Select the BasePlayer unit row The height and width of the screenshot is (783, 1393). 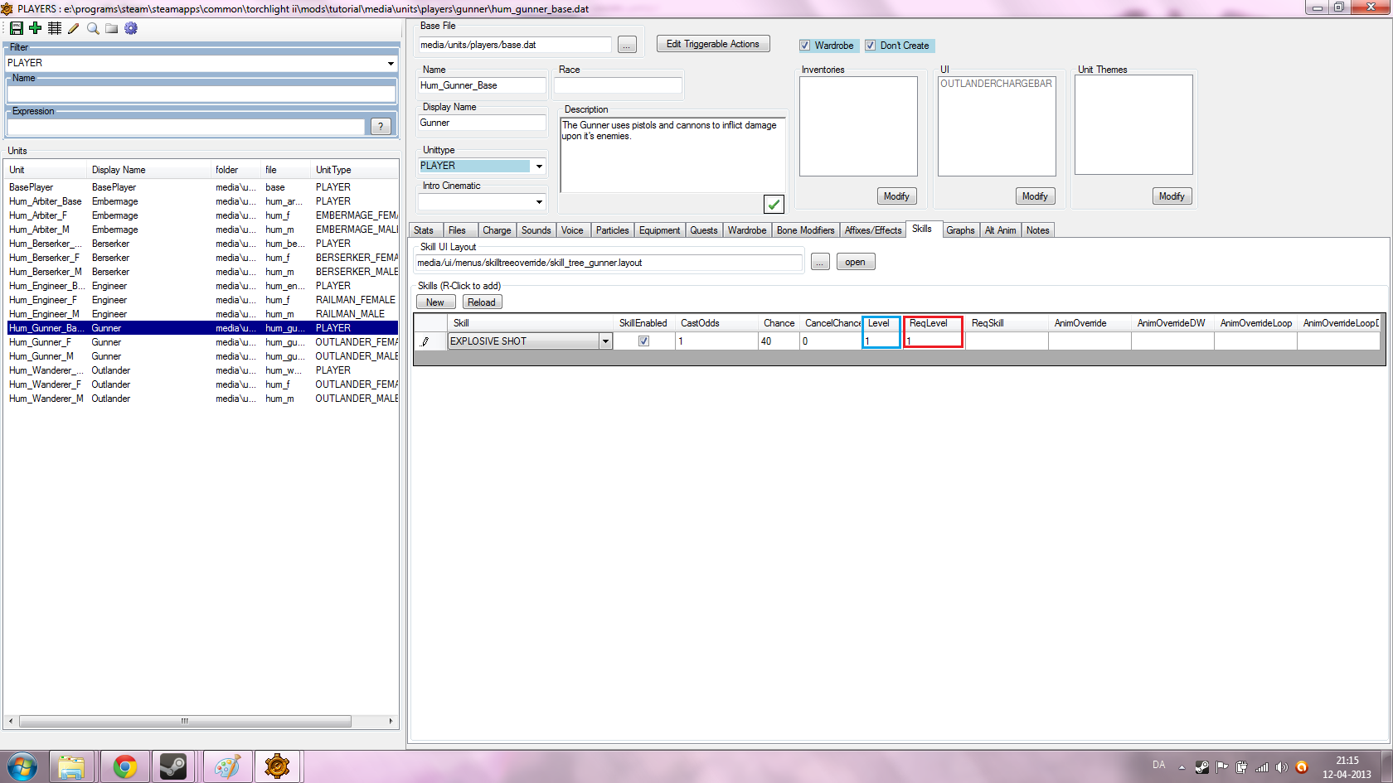(x=201, y=187)
